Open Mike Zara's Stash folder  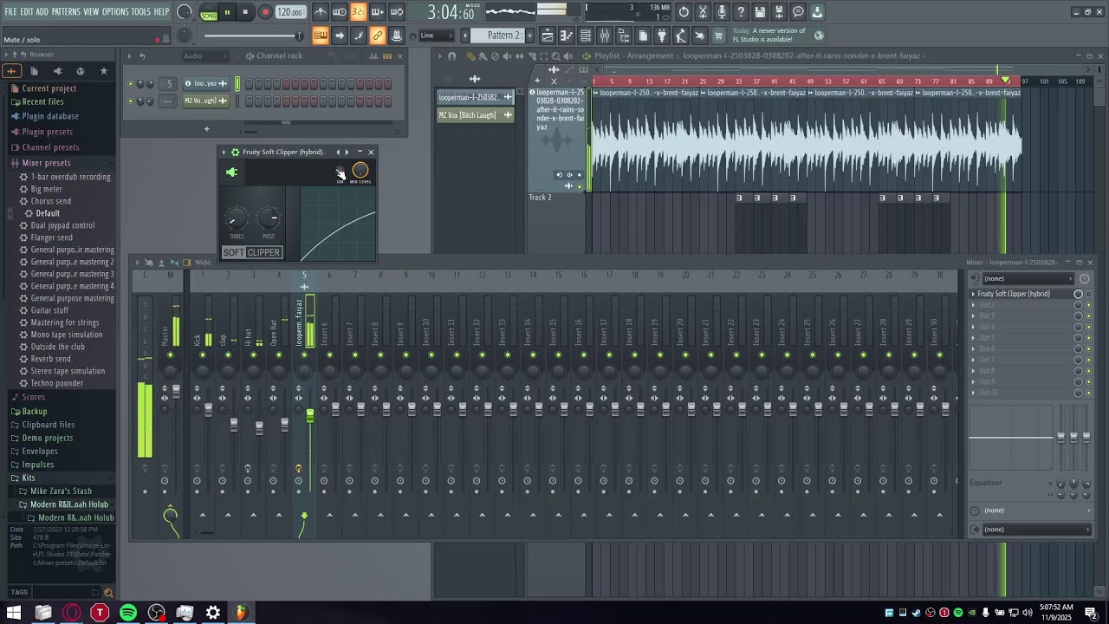[61, 491]
